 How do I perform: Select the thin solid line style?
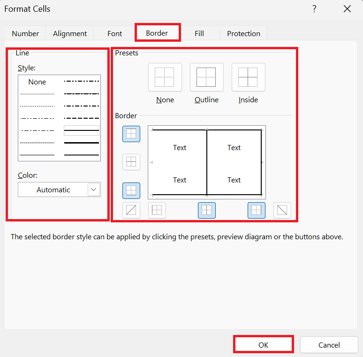click(37, 155)
